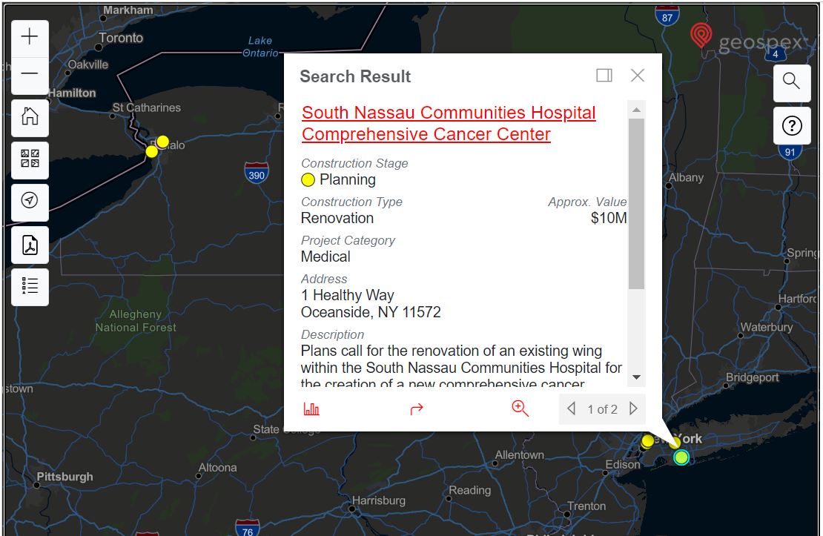Viewport: 823px width, 536px height.
Task: Click the Harrisburg city label
Action: [378, 500]
